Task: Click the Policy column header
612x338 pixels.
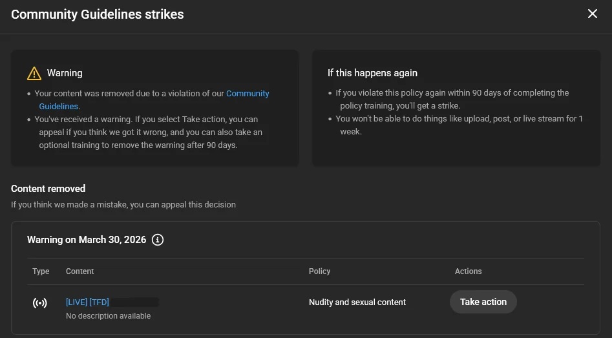Action: 319,271
